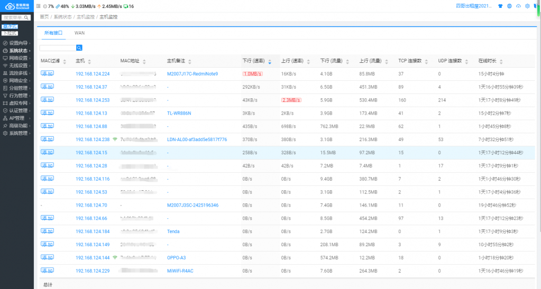Viewport: 541px width, 289px height.
Task: Click the cloud upload icon in header
Action: tap(518, 6)
